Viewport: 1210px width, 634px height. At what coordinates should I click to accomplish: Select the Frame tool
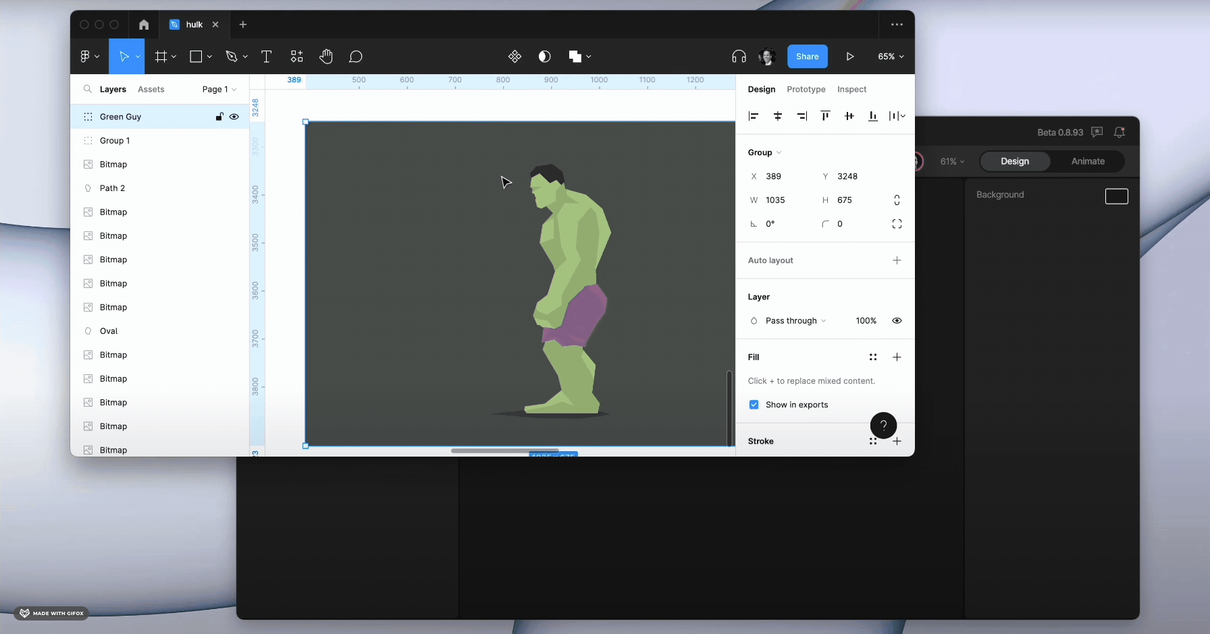click(x=161, y=57)
